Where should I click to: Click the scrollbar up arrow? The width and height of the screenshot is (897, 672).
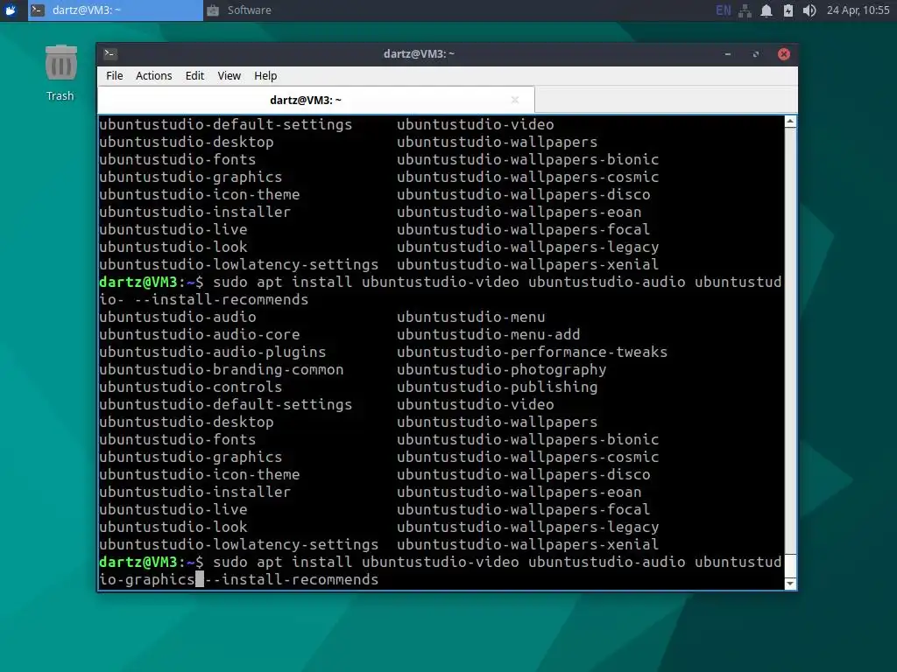(x=790, y=121)
